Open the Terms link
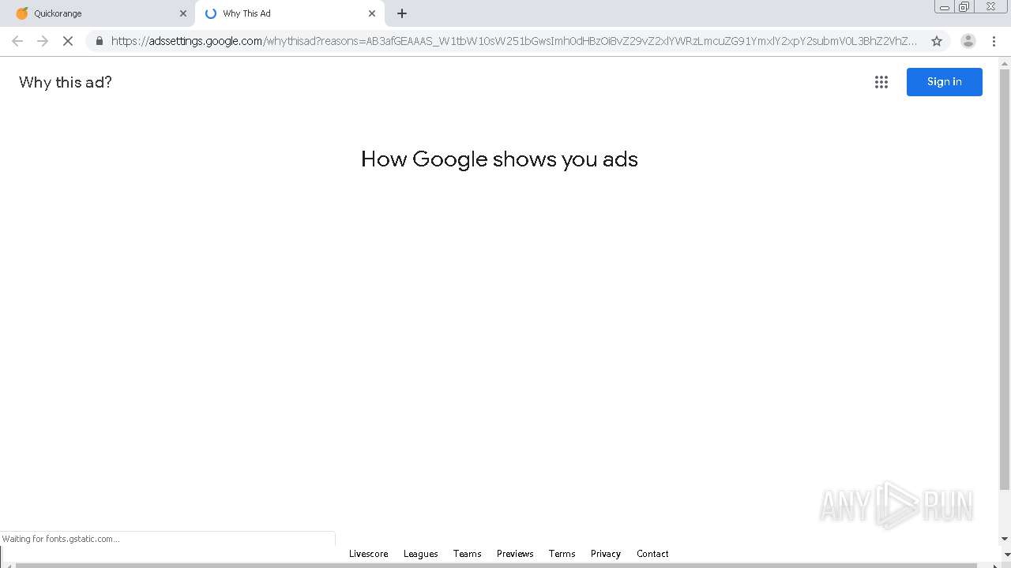 [562, 554]
